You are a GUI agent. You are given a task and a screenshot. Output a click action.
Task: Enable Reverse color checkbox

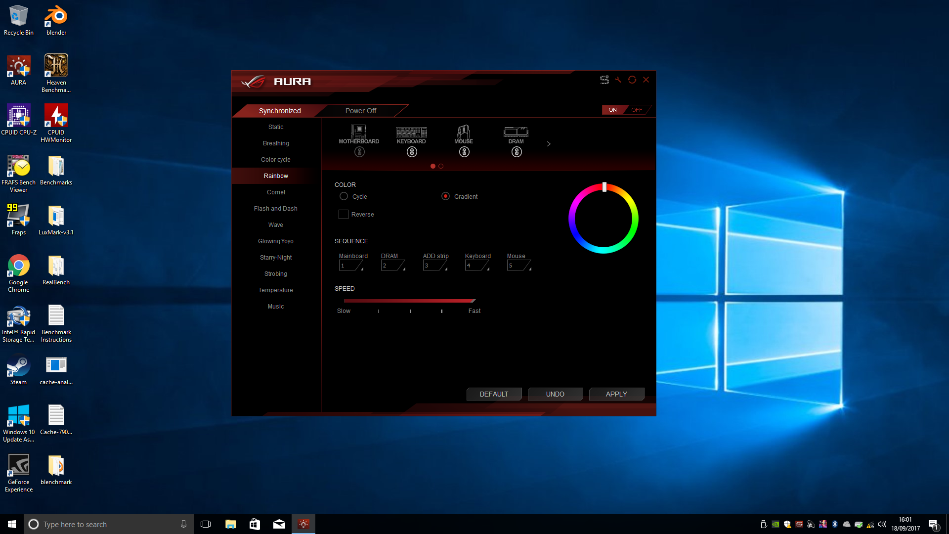(344, 215)
